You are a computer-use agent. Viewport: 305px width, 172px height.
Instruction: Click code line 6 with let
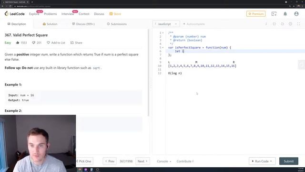[x=235, y=51]
